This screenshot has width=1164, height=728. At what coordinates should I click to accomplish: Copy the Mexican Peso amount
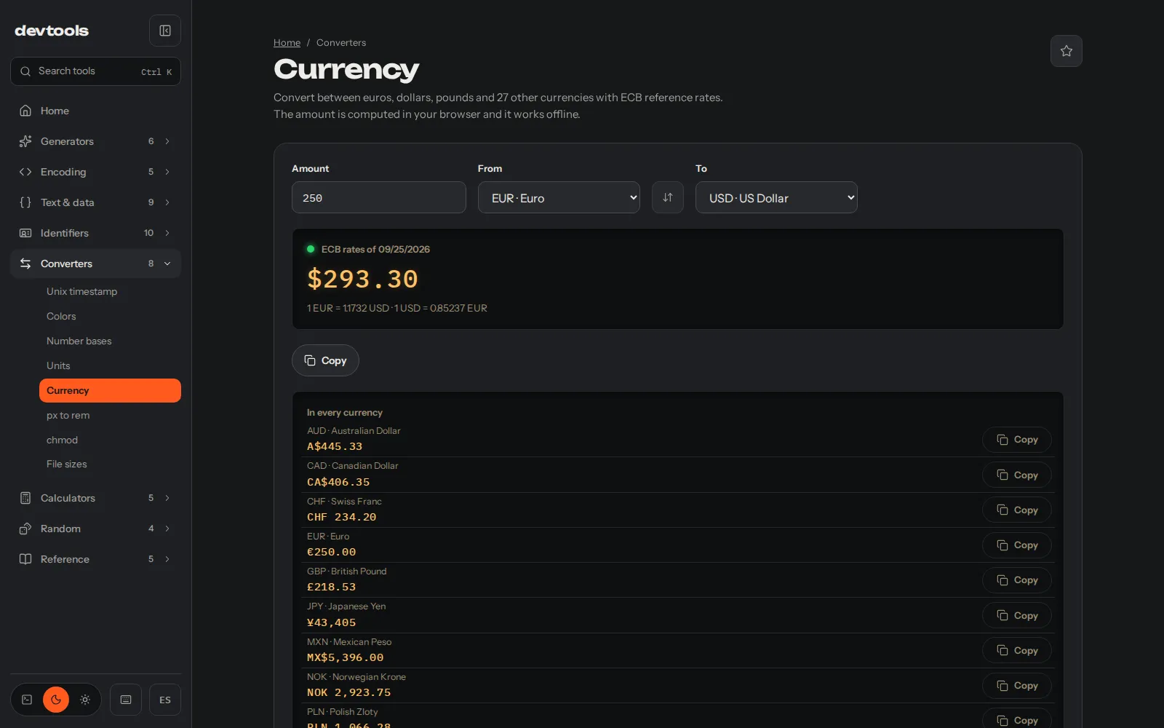[1016, 650]
